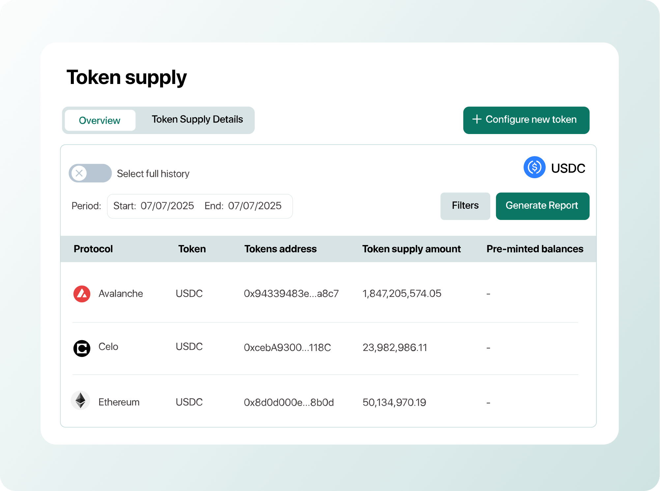
Task: Click the Start date 07/07/2025 field
Action: coord(154,206)
